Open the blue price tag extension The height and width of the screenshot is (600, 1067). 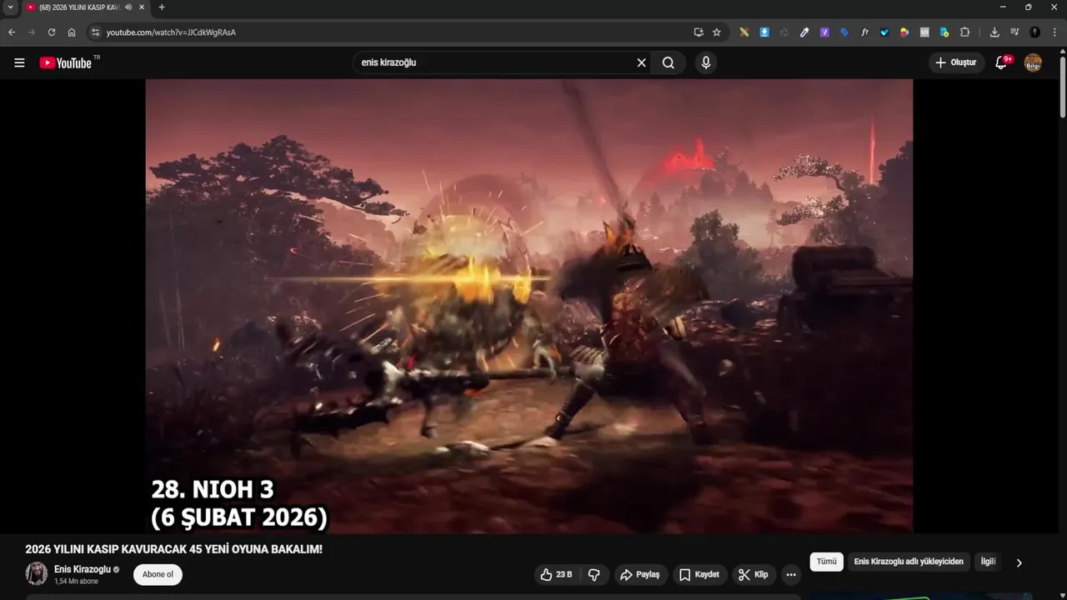coord(844,32)
